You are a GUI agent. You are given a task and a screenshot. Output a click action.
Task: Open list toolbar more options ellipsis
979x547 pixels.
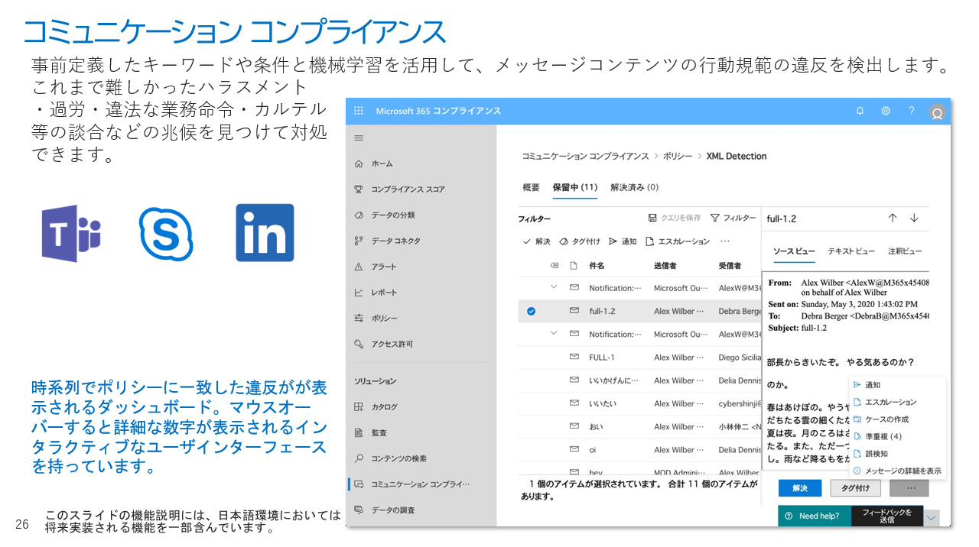(725, 241)
